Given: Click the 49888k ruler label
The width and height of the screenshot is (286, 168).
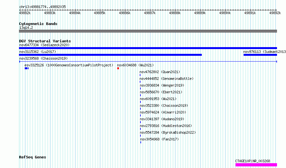Looking at the screenshot, I should pos(175,13).
